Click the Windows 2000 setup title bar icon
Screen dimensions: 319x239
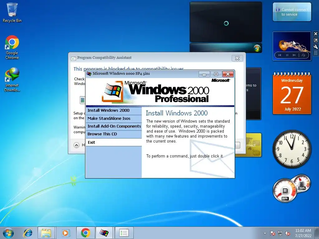coord(89,73)
